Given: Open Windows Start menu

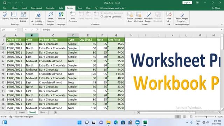Looking at the screenshot, I should pos(79,122).
